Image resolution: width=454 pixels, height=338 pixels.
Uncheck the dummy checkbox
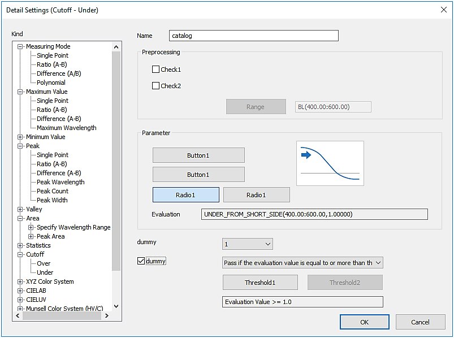coord(141,261)
